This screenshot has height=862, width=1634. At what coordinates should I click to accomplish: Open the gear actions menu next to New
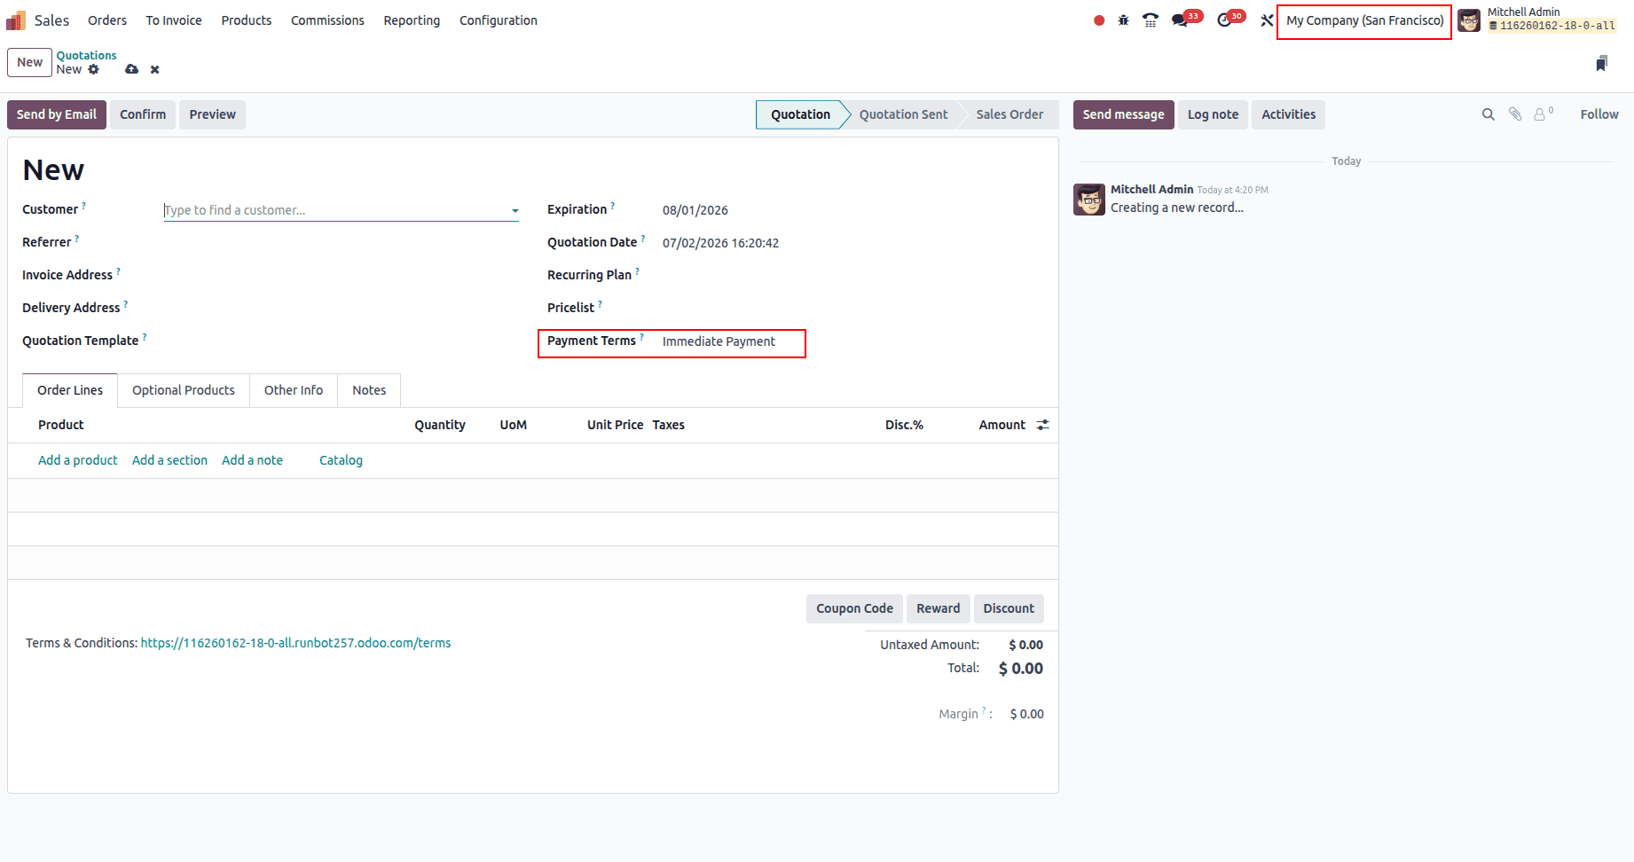(x=94, y=69)
